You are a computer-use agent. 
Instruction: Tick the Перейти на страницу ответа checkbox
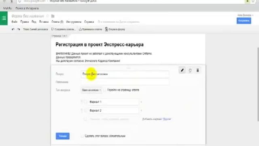(x=105, y=90)
